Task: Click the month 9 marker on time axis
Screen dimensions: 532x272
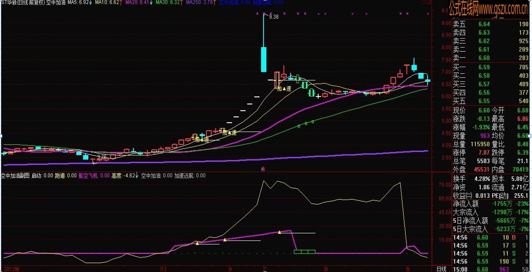Action: point(408,269)
